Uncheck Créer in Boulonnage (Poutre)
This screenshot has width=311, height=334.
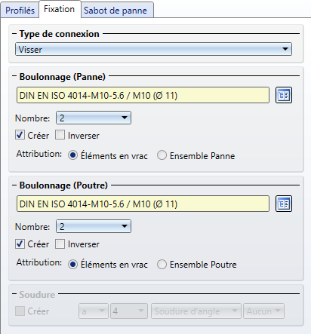coord(20,244)
